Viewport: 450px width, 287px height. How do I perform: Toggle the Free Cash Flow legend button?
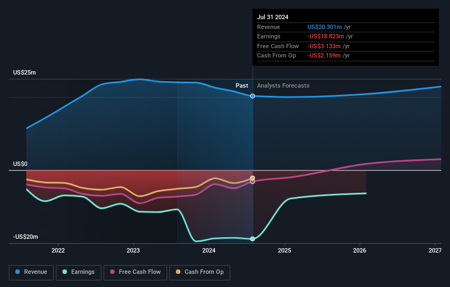135,272
